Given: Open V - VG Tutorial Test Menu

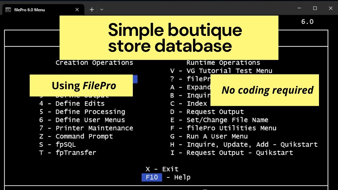Looking at the screenshot, I should click(221, 71).
